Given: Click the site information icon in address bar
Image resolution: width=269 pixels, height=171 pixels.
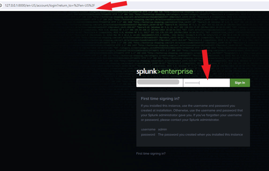Looking at the screenshot, I should 1,6.
